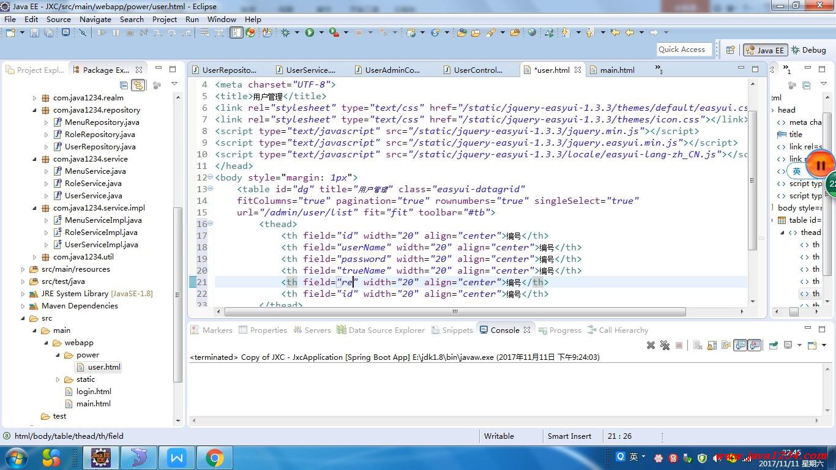Switch to the Project Explorer tab

coord(35,70)
